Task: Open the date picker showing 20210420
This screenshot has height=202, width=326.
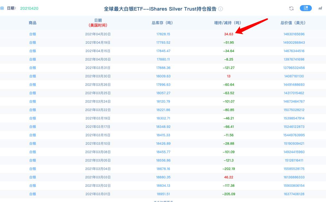Action: [x=29, y=8]
